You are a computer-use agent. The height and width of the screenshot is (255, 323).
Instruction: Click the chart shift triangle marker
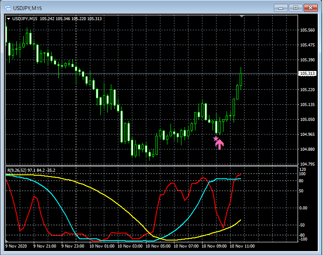point(242,16)
